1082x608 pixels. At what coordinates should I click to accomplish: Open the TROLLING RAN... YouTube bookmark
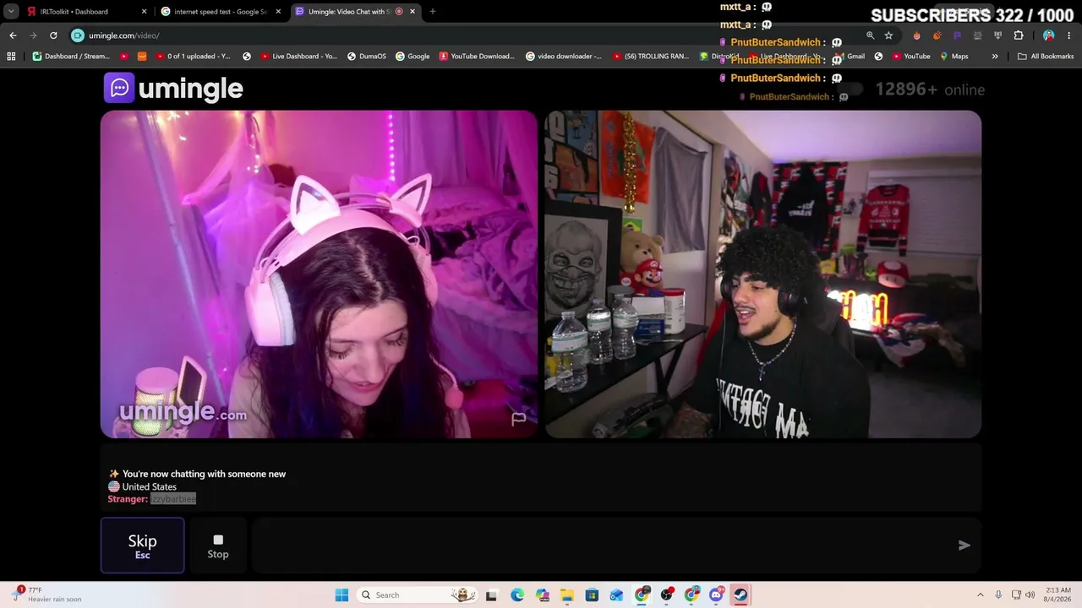(649, 57)
